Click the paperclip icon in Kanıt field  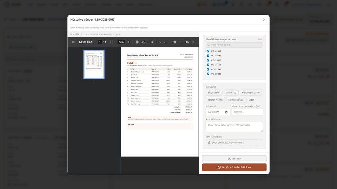[209, 142]
